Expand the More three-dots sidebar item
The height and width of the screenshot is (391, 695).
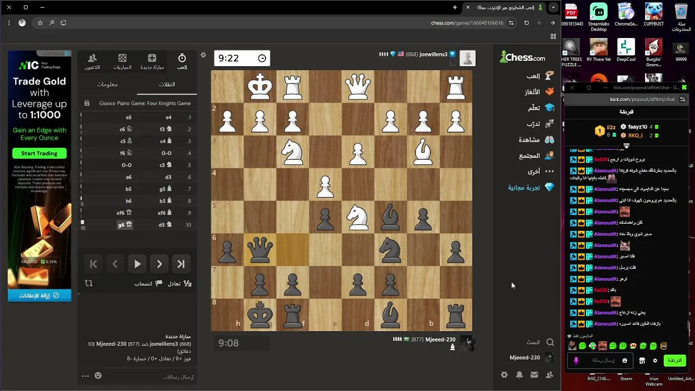tap(541, 171)
